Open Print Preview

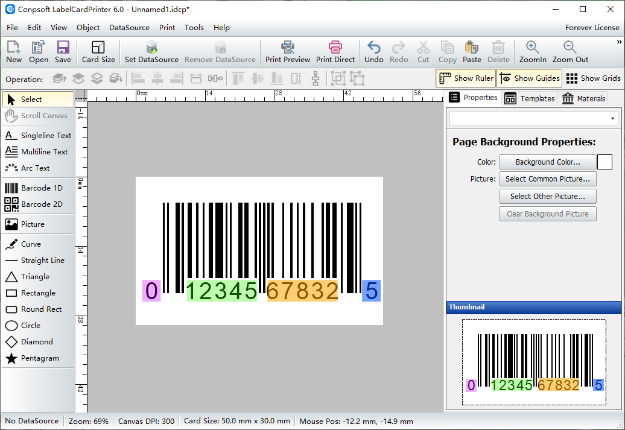point(288,52)
